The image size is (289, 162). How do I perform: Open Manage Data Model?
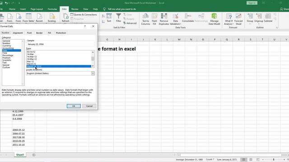click(x=214, y=19)
